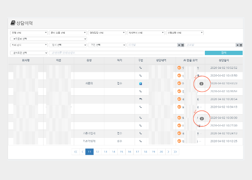Expand the 진행상황 선택 dropdown
Image resolution: width=252 pixels, height=180 pixels.
click(x=185, y=33)
